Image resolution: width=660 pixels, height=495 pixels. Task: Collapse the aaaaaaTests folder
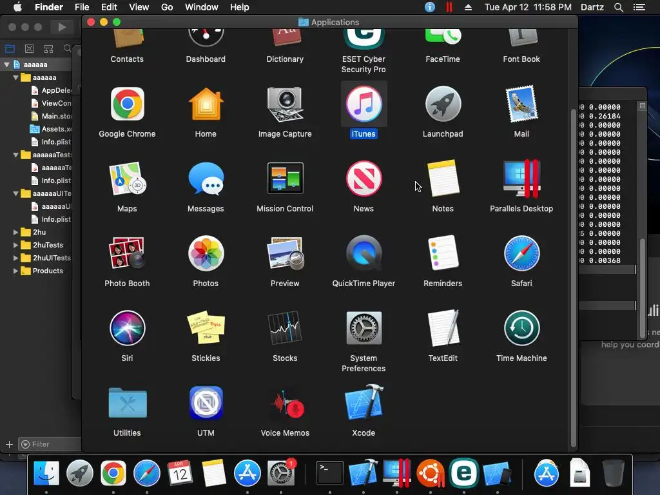(x=15, y=155)
